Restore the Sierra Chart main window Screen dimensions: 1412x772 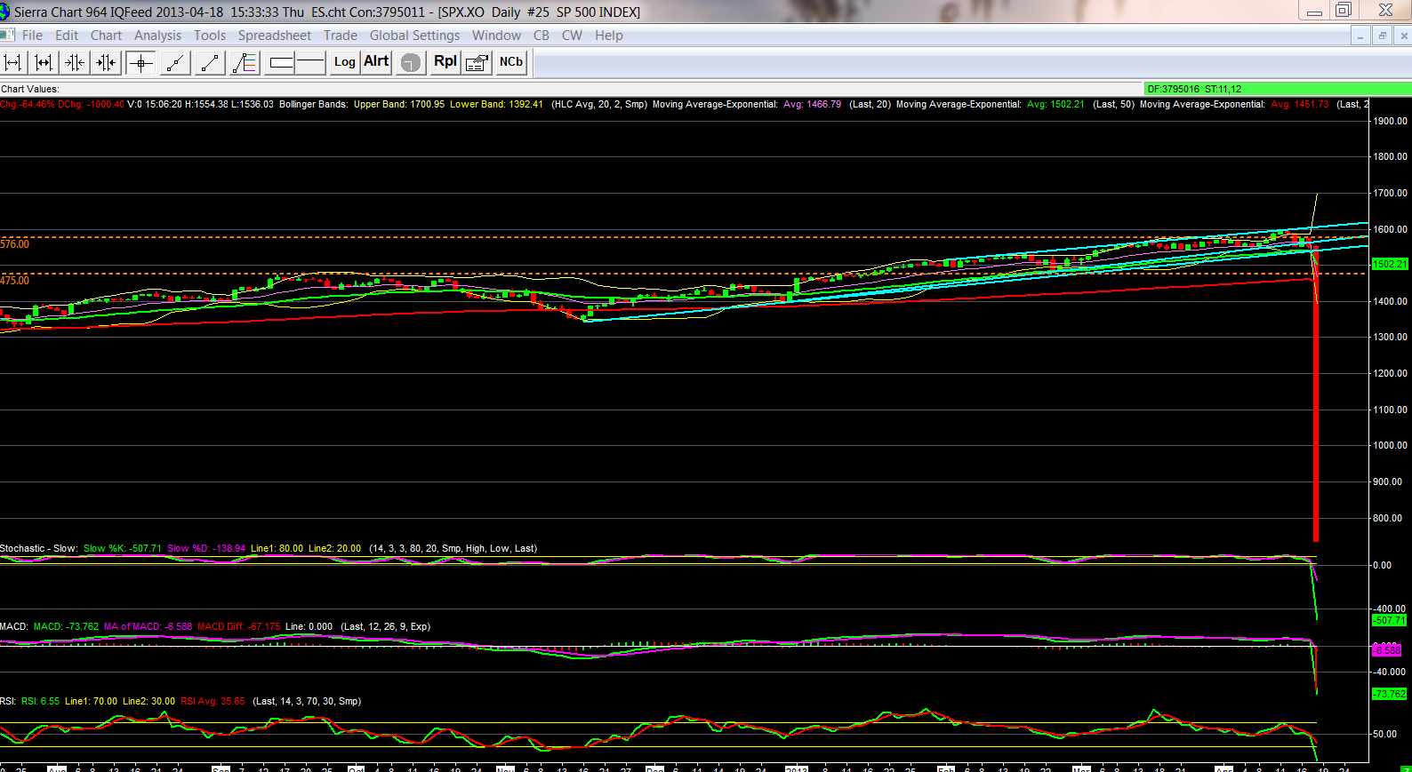tap(1344, 11)
